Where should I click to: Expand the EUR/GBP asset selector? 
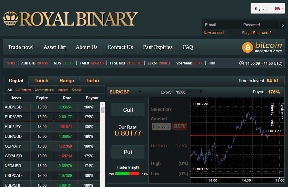point(125,92)
